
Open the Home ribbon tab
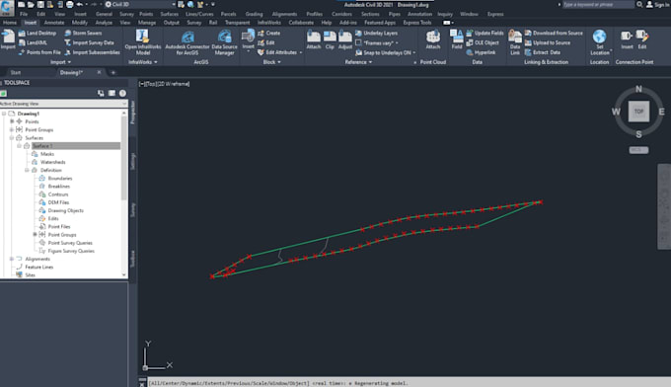pyautogui.click(x=10, y=23)
